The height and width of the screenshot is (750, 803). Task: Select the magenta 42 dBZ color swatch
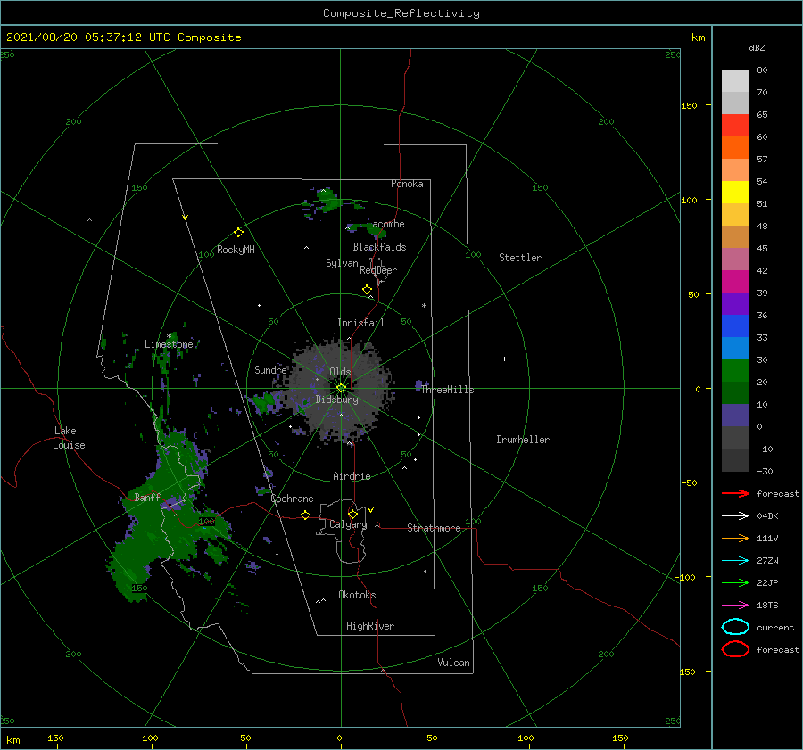click(735, 281)
